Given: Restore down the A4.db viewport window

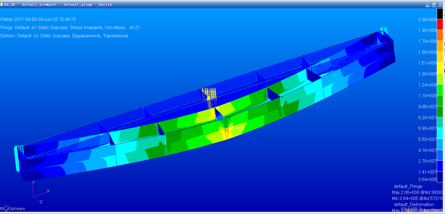Looking at the screenshot, I should coord(434,5).
